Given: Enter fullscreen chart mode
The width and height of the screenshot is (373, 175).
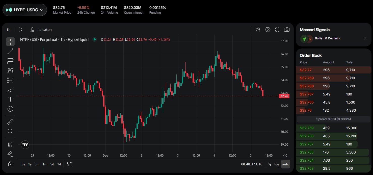Looking at the screenshot, I should (x=277, y=30).
